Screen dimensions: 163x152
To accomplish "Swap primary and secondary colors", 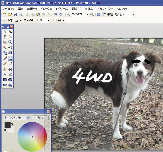I will [x=12, y=124].
